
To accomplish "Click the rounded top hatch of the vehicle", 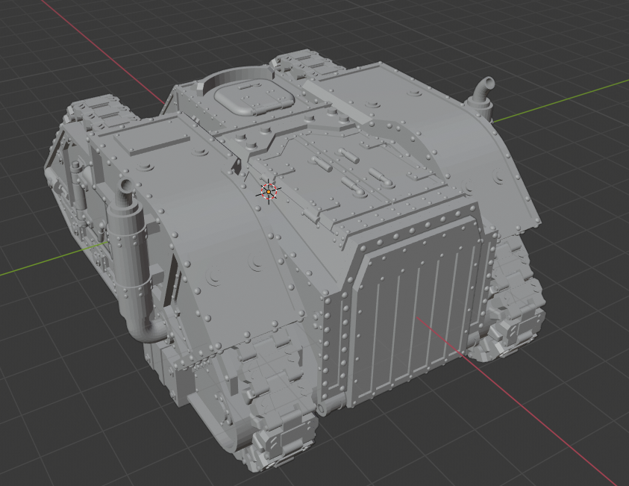I will 254,97.
